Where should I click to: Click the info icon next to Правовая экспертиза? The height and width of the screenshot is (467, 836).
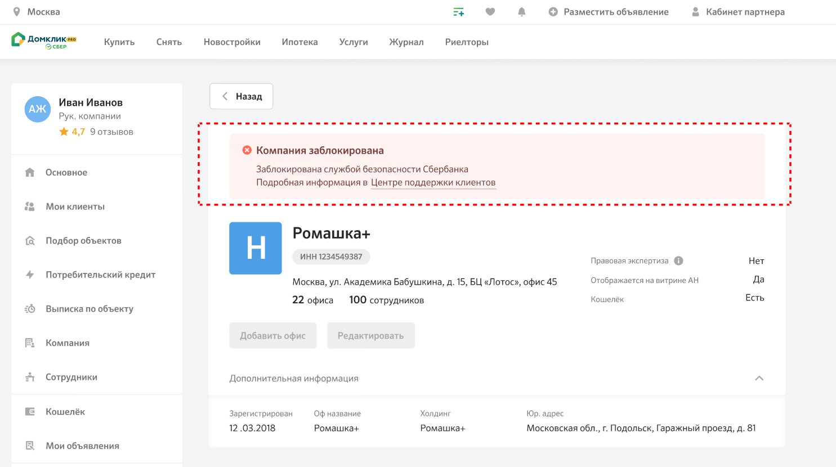tap(678, 261)
